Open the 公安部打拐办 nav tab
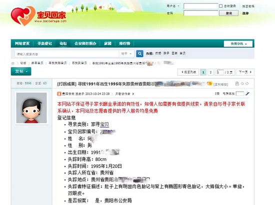The image size is (275, 205). pyautogui.click(x=85, y=44)
